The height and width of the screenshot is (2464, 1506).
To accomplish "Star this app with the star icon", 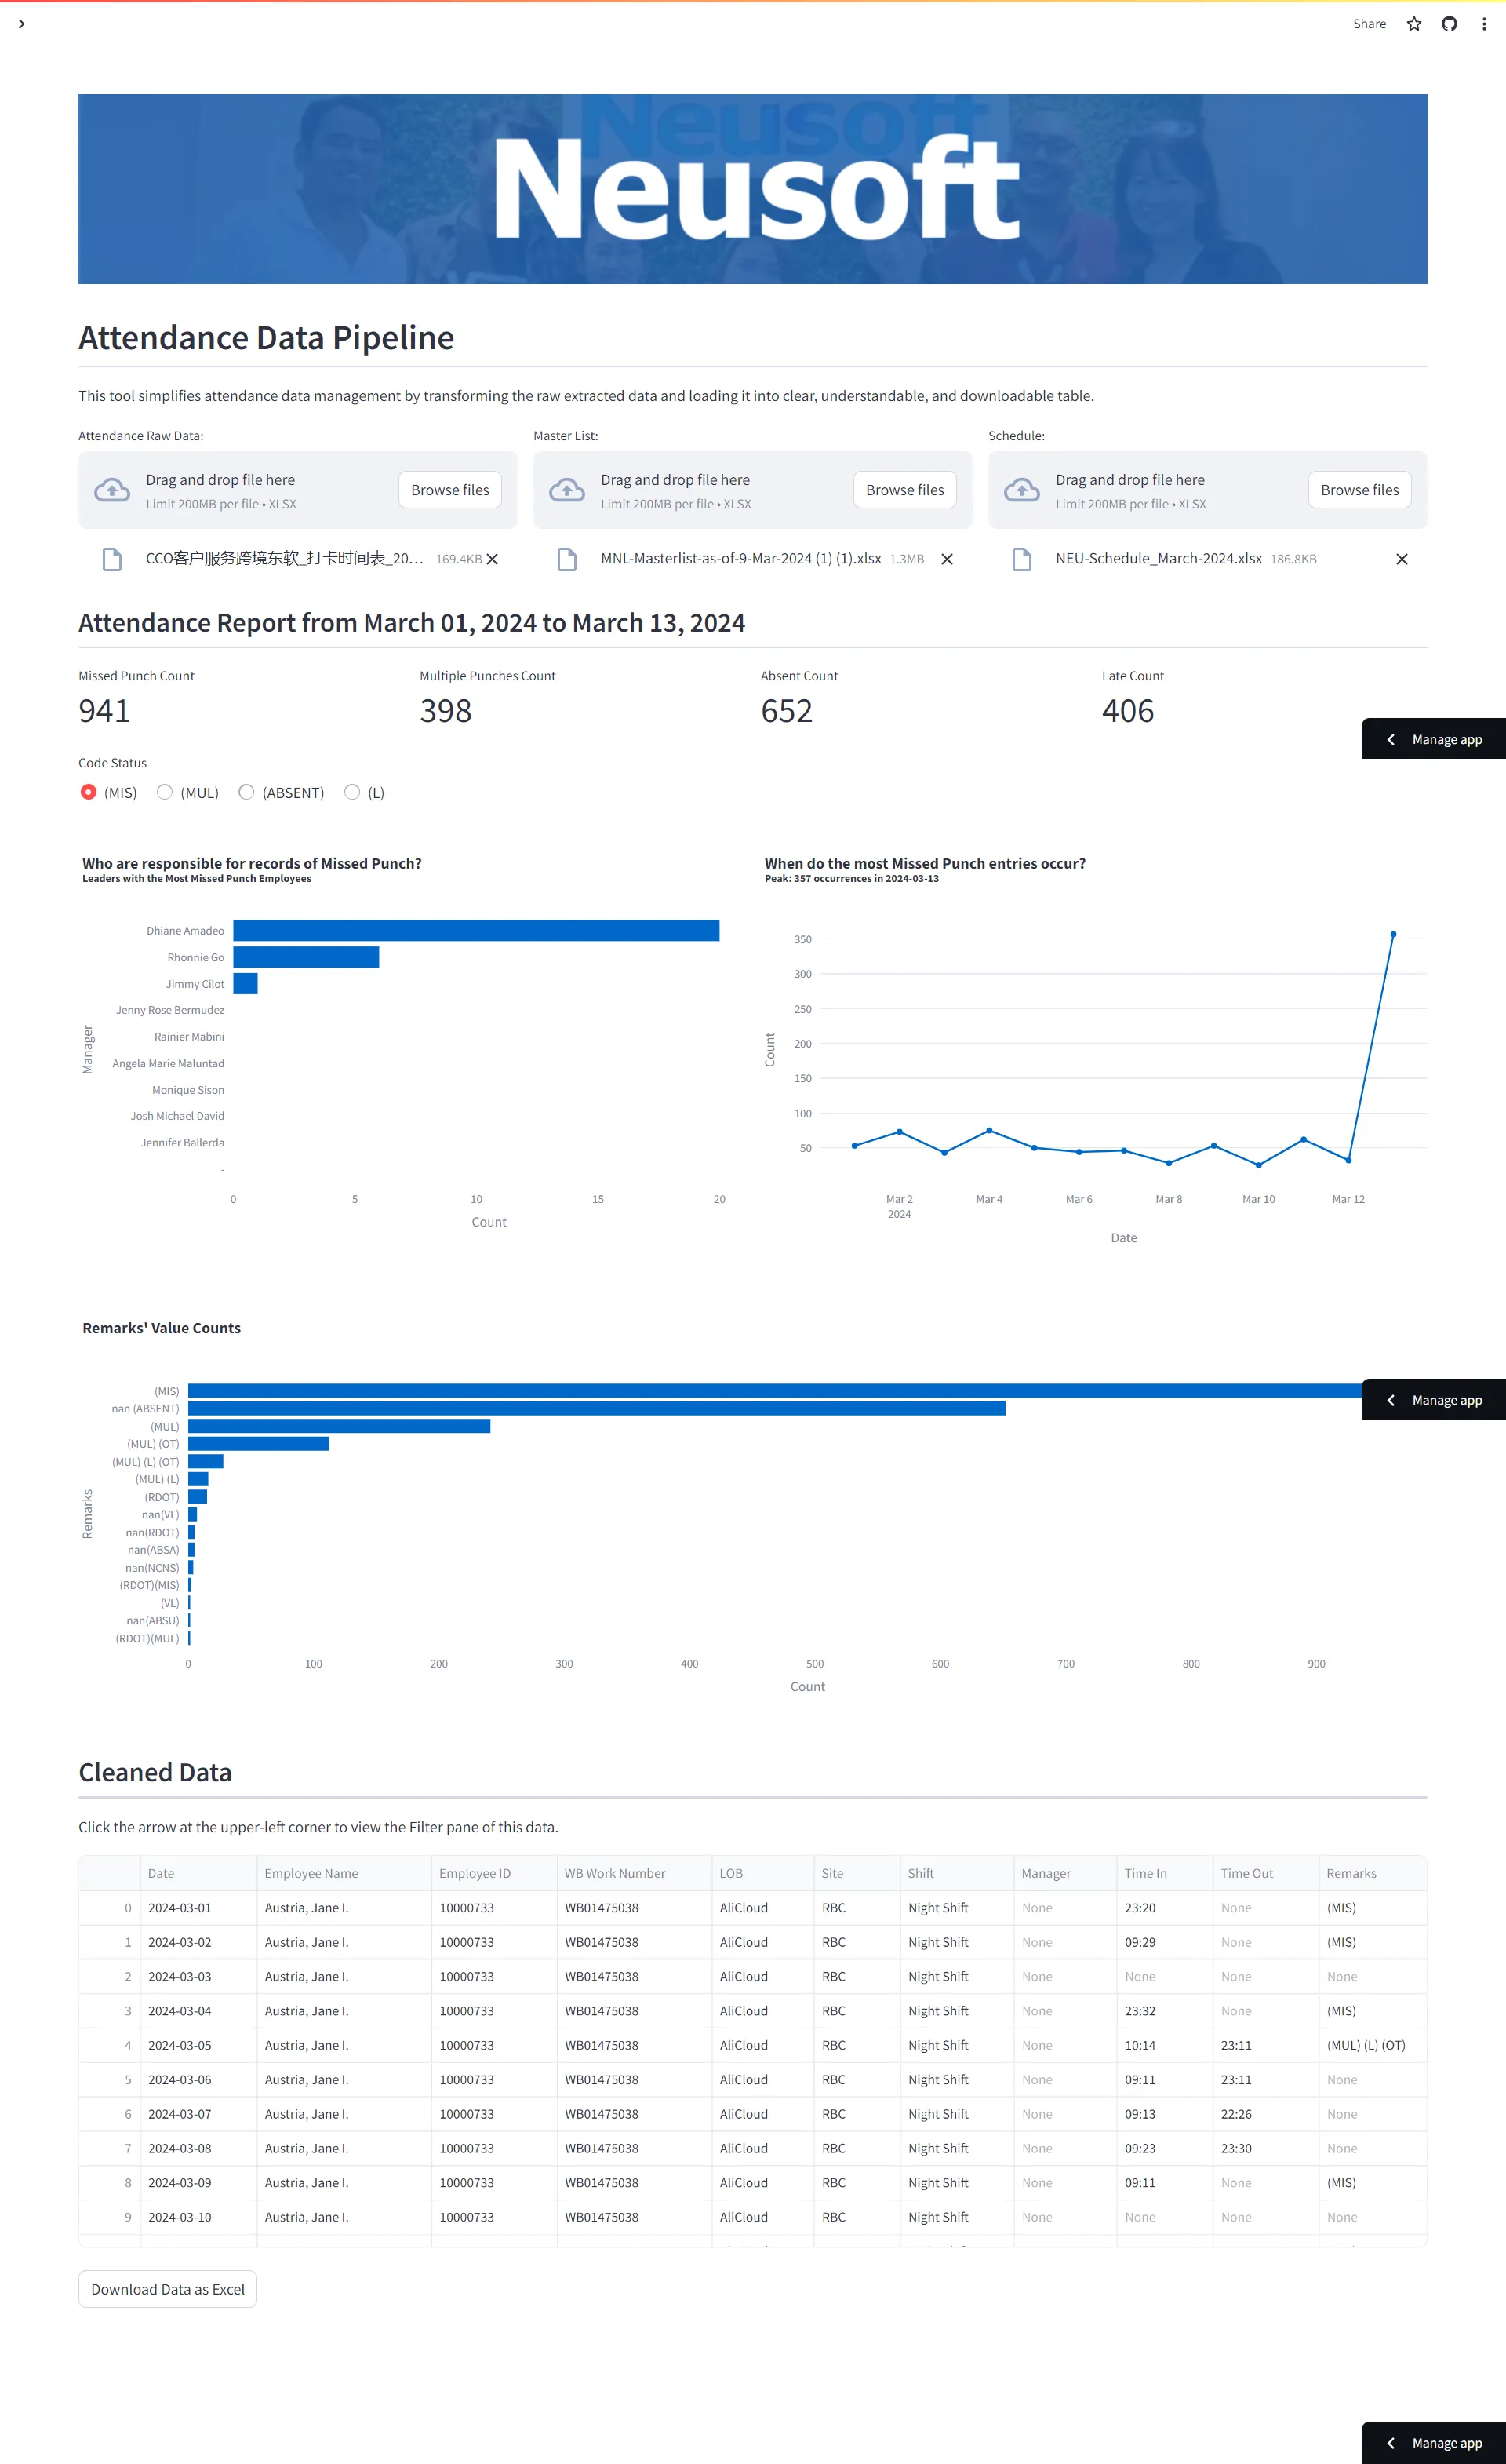I will [x=1414, y=24].
